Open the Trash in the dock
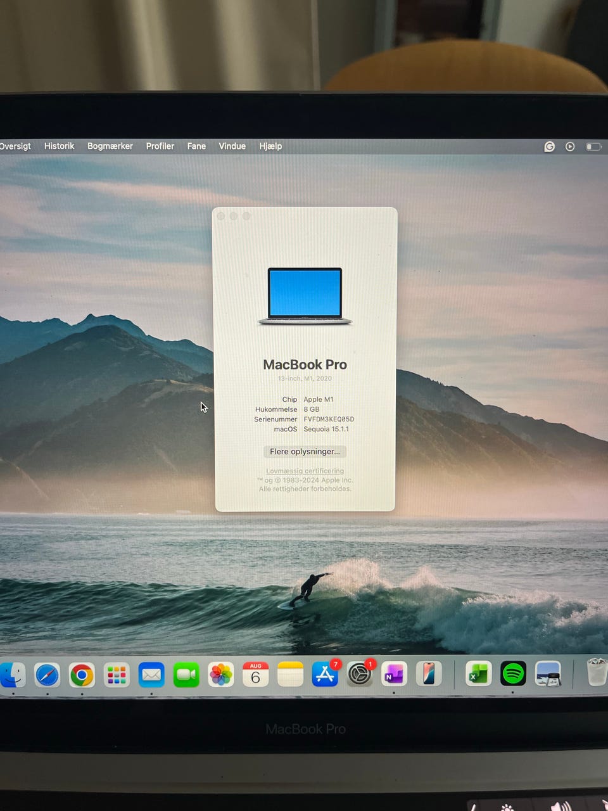Screen dimensions: 608x811 [597, 672]
